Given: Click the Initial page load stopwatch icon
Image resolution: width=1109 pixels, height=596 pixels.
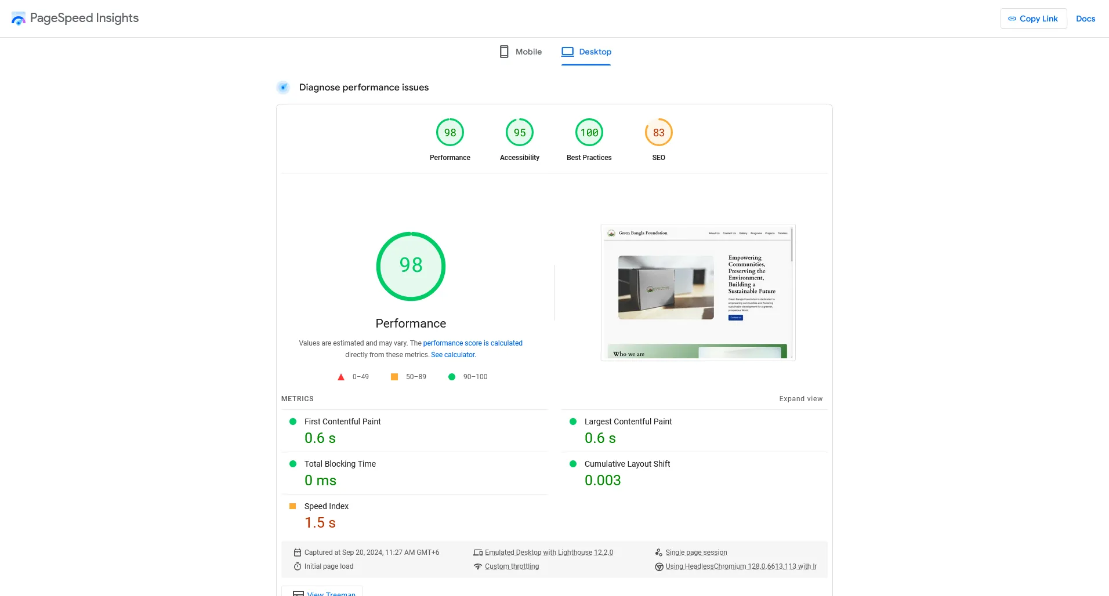Looking at the screenshot, I should [297, 566].
